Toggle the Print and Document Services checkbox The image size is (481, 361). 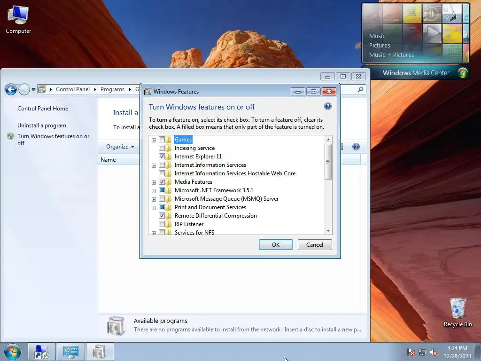(x=162, y=207)
